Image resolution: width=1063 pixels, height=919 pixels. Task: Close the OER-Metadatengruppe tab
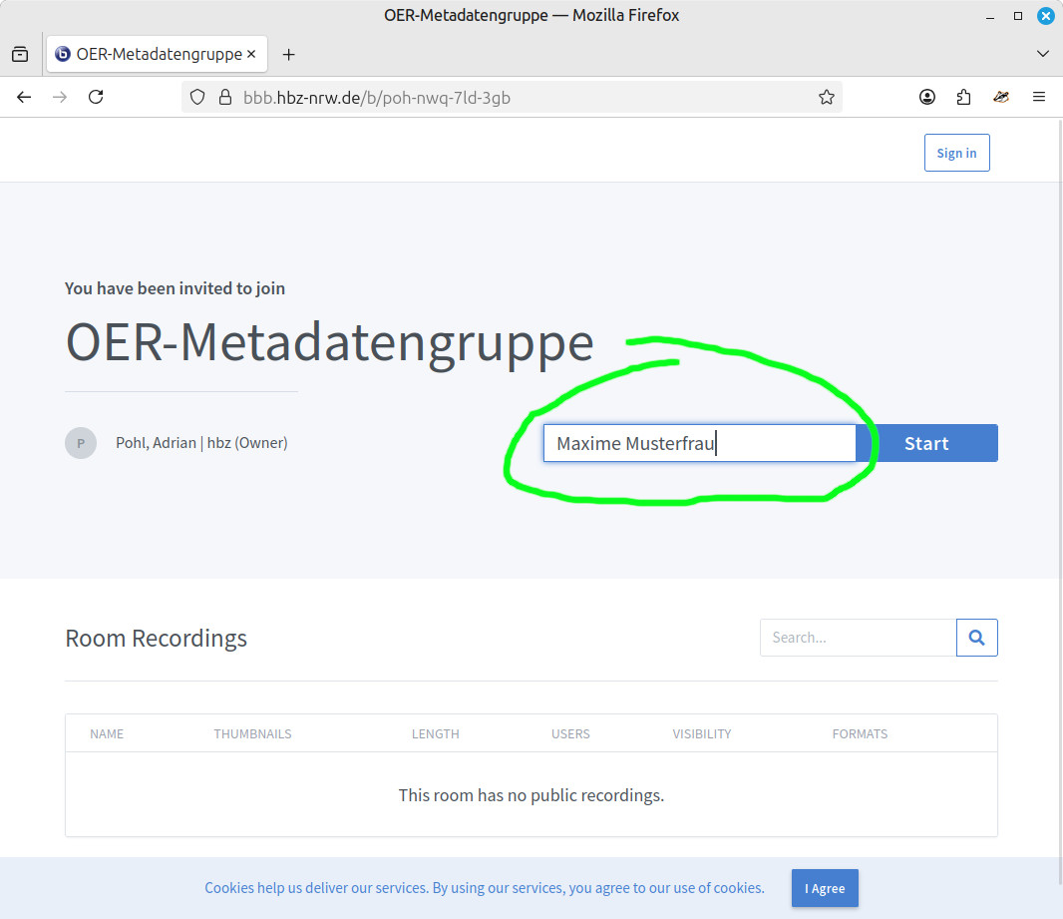[x=251, y=54]
